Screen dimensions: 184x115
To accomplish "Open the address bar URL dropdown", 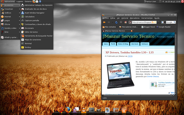I will 158,22.
